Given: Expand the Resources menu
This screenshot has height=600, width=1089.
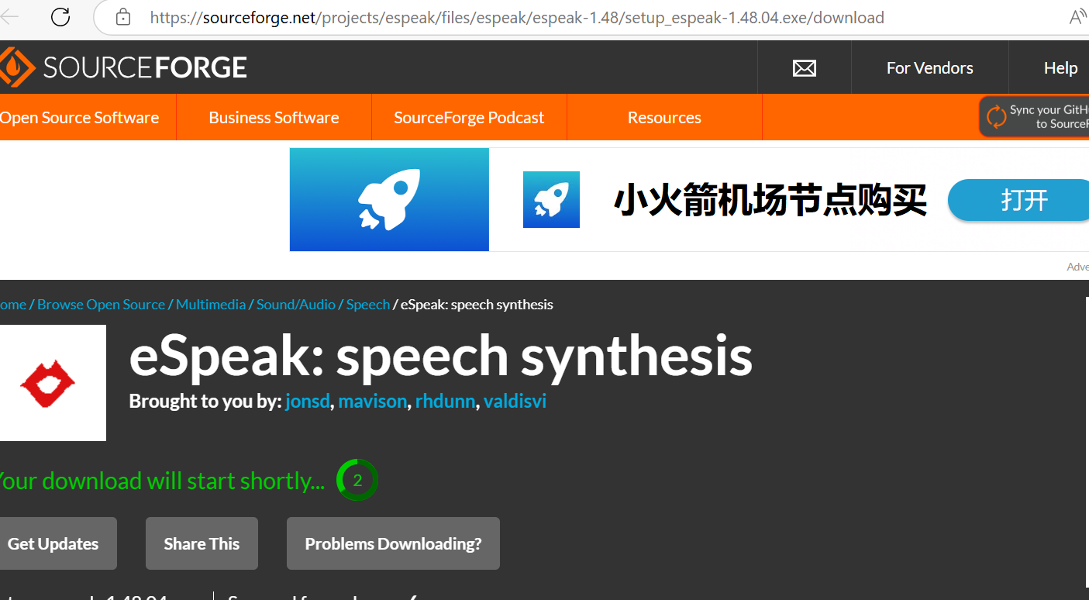Looking at the screenshot, I should pyautogui.click(x=664, y=118).
